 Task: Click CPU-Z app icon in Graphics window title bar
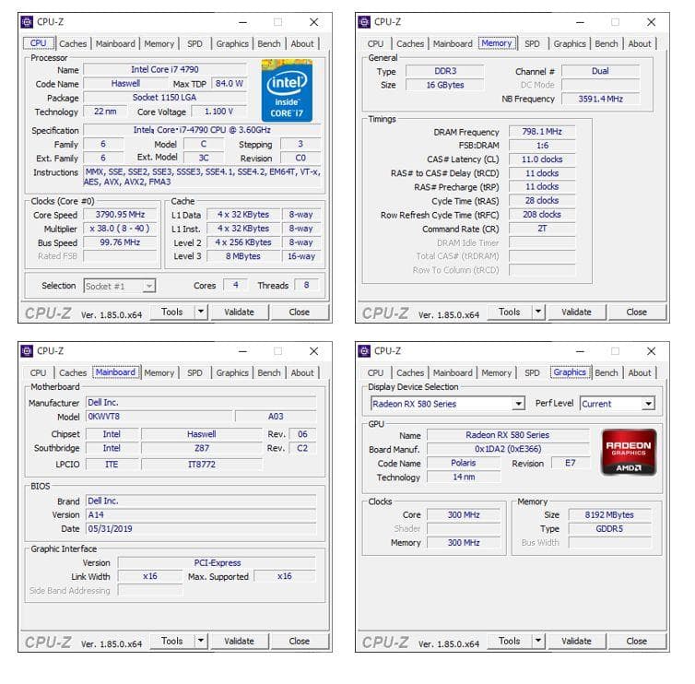pyautogui.click(x=364, y=351)
